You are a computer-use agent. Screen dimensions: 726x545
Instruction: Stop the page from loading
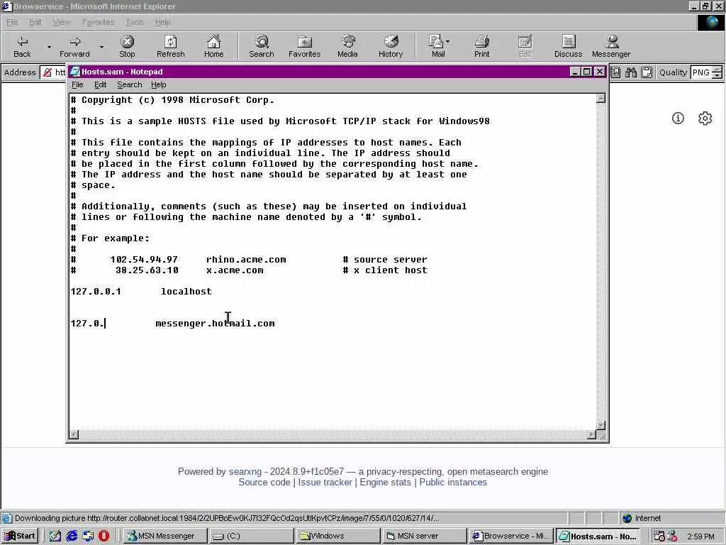[127, 46]
